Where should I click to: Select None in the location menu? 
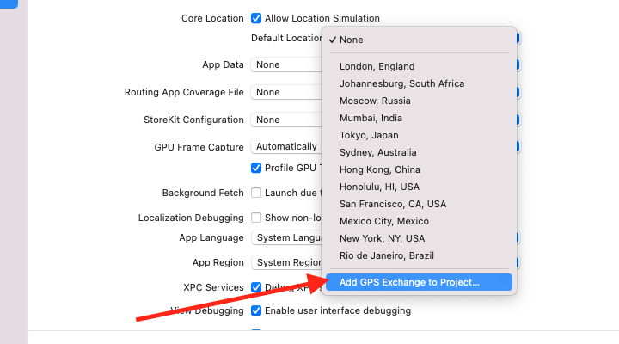351,40
